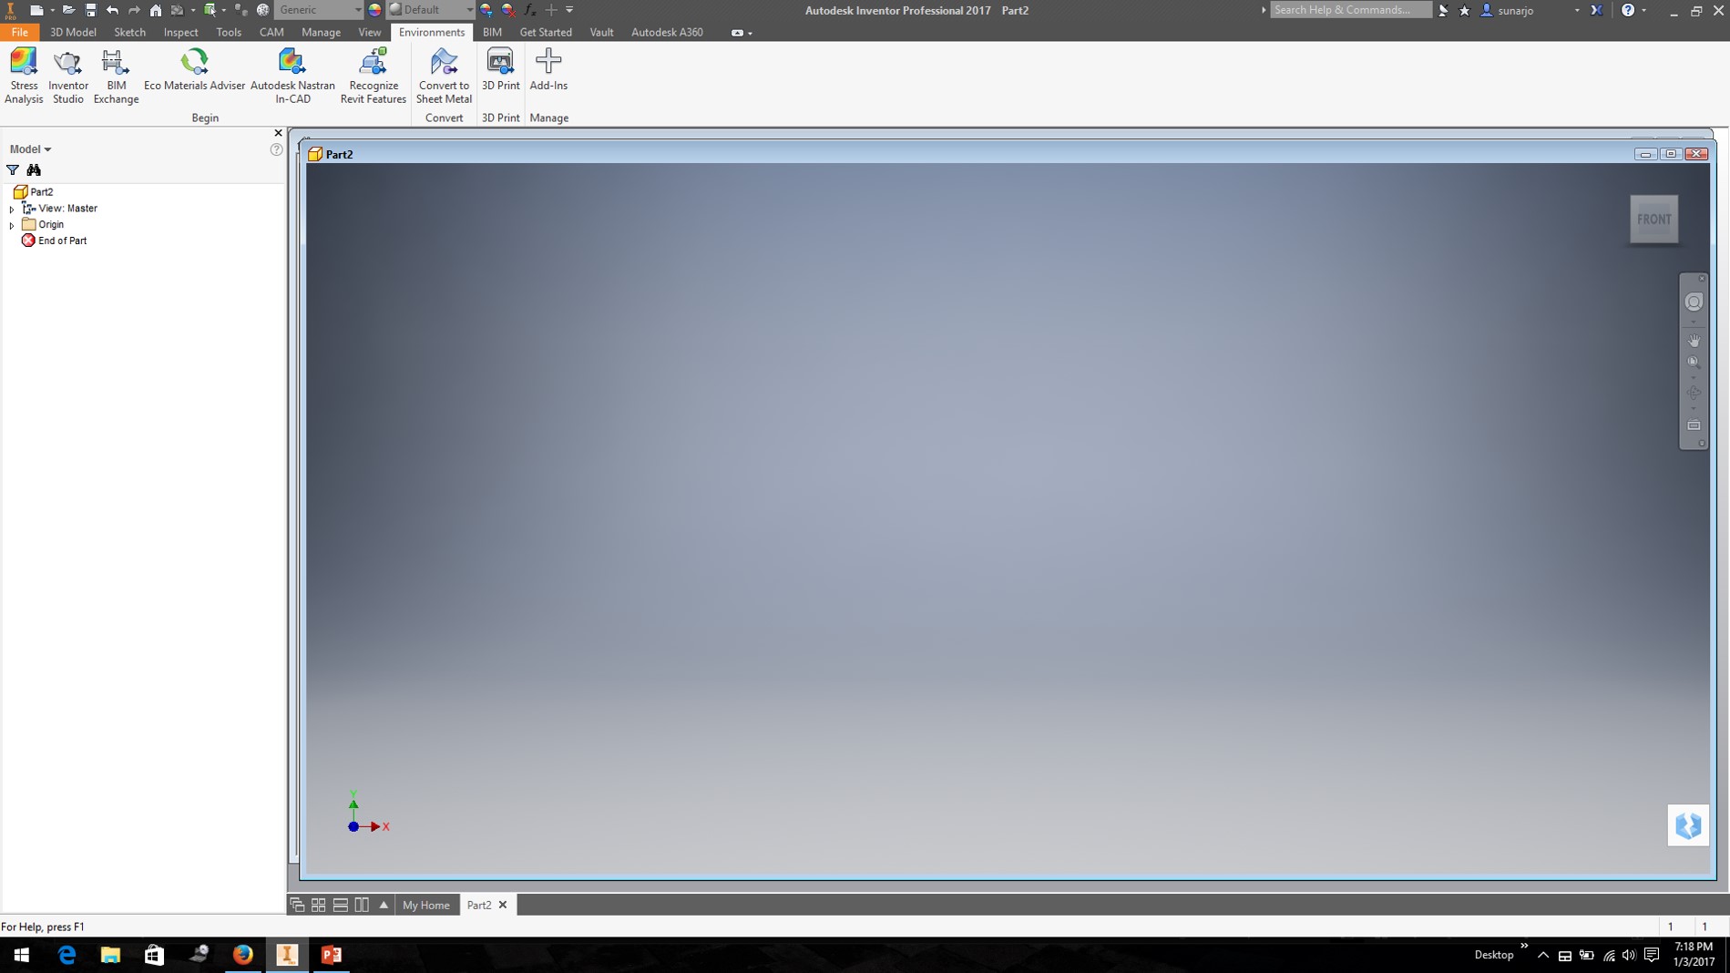Open the Add-Ins manager
This screenshot has width=1730, height=973.
click(x=548, y=73)
